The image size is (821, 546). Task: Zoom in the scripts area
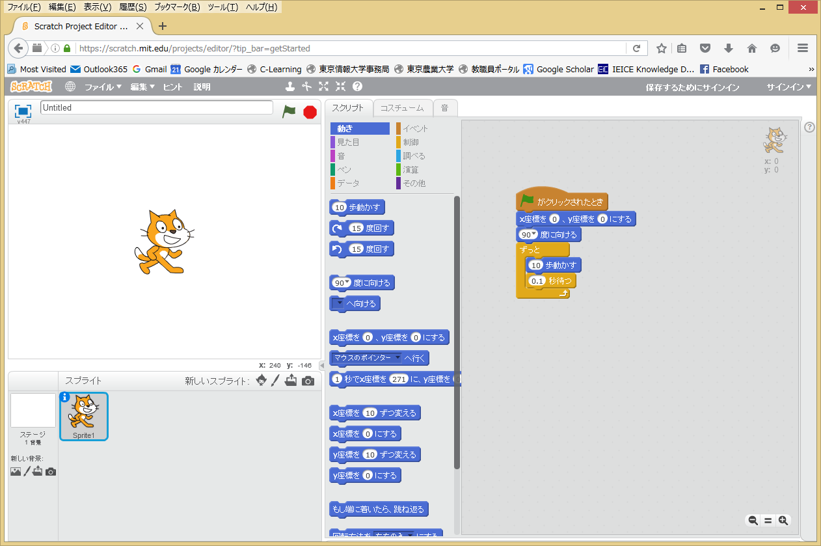click(783, 520)
